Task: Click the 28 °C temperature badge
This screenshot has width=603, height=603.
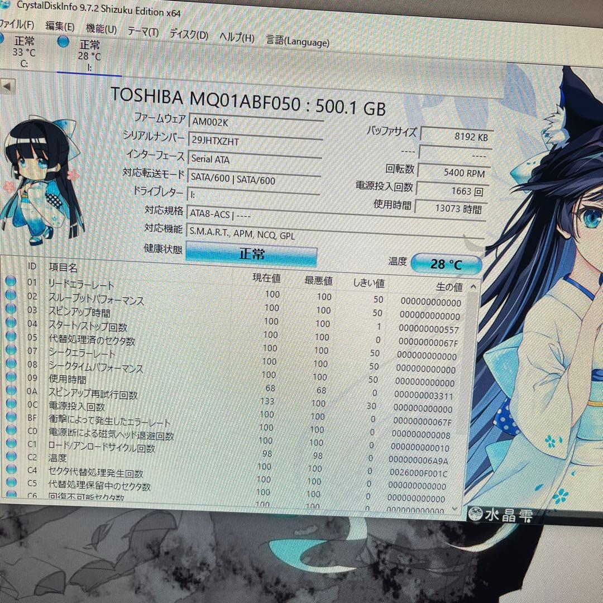Action: coord(446,264)
